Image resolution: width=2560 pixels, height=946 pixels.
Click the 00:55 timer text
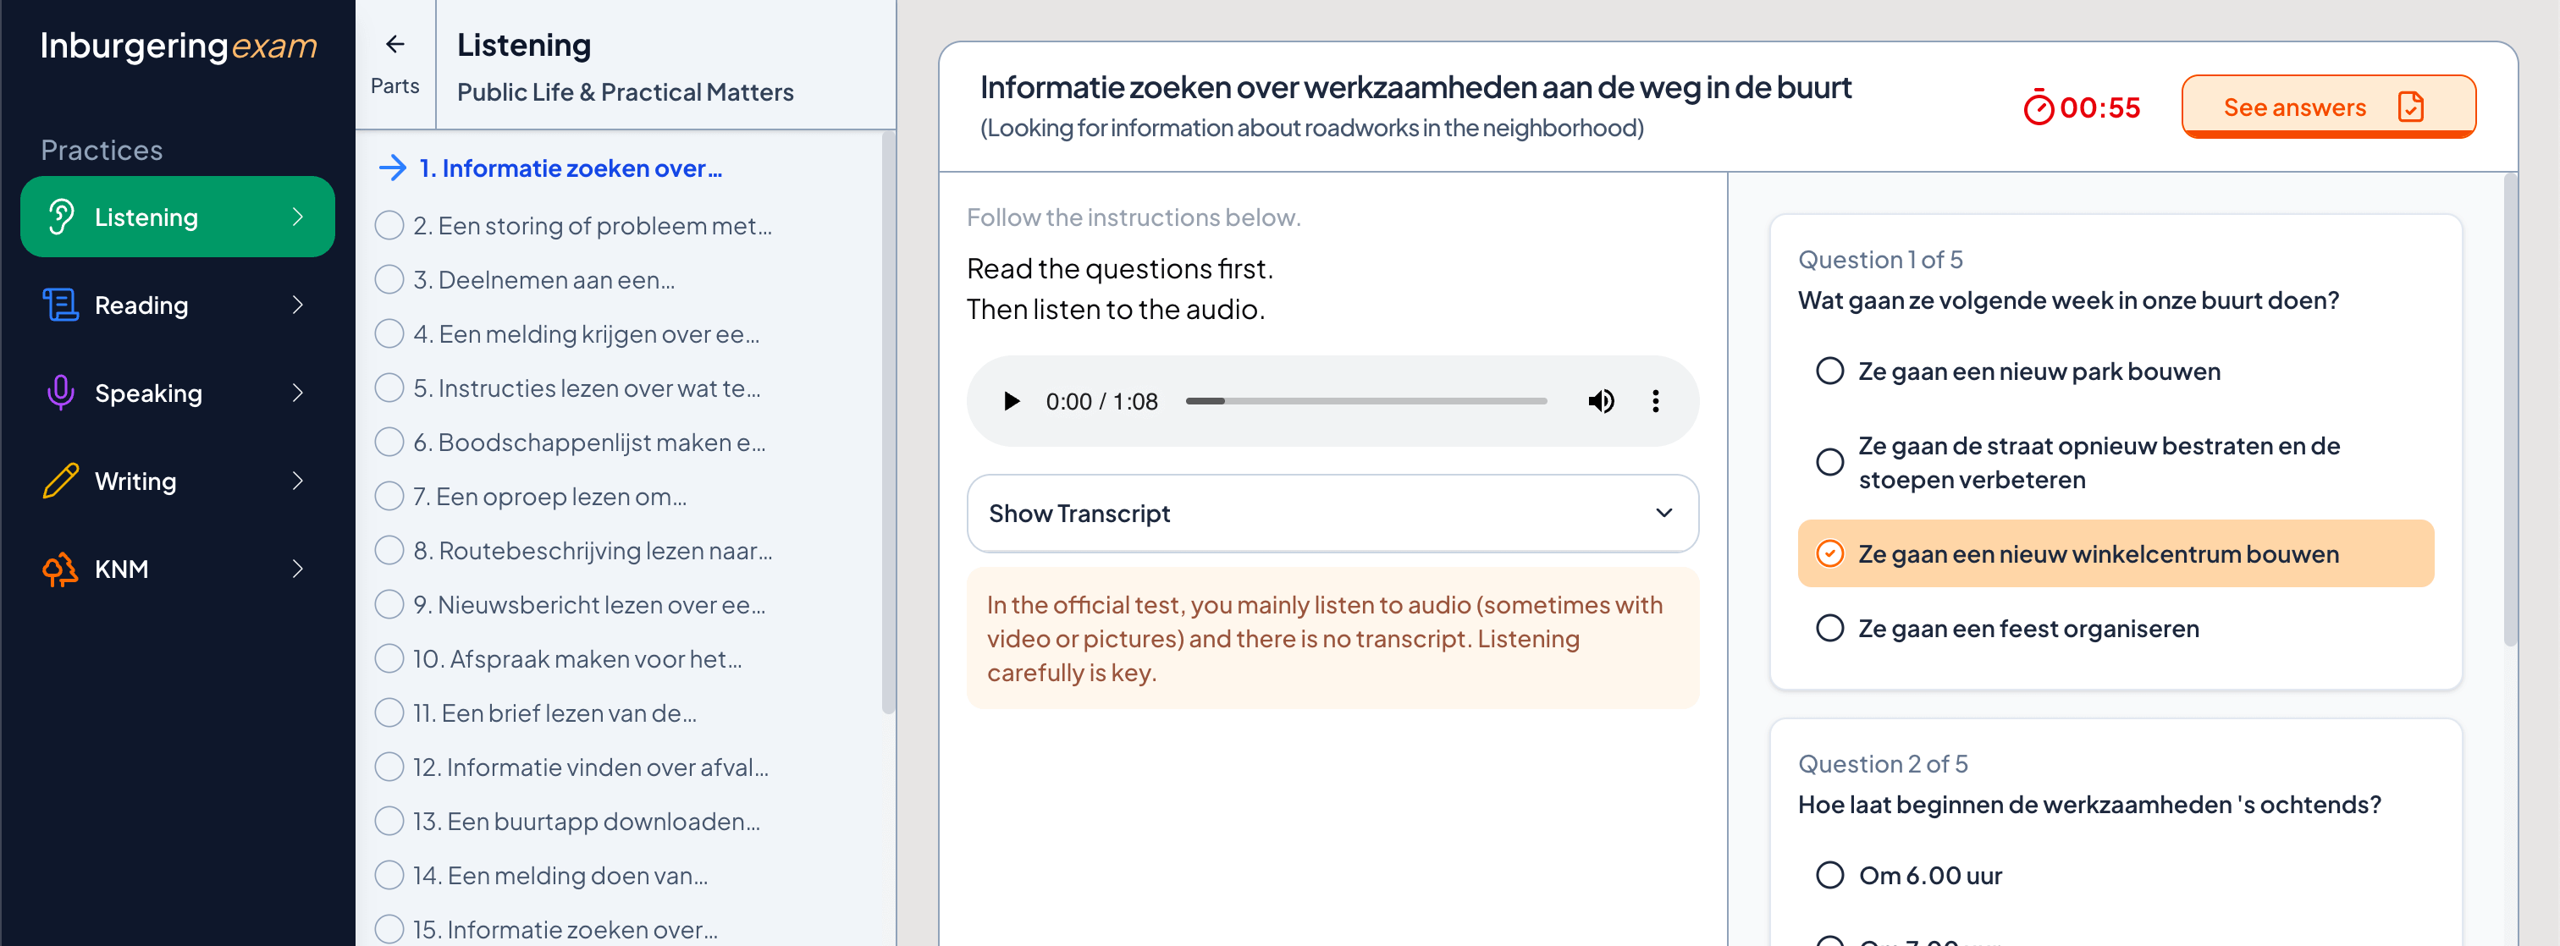(2099, 107)
